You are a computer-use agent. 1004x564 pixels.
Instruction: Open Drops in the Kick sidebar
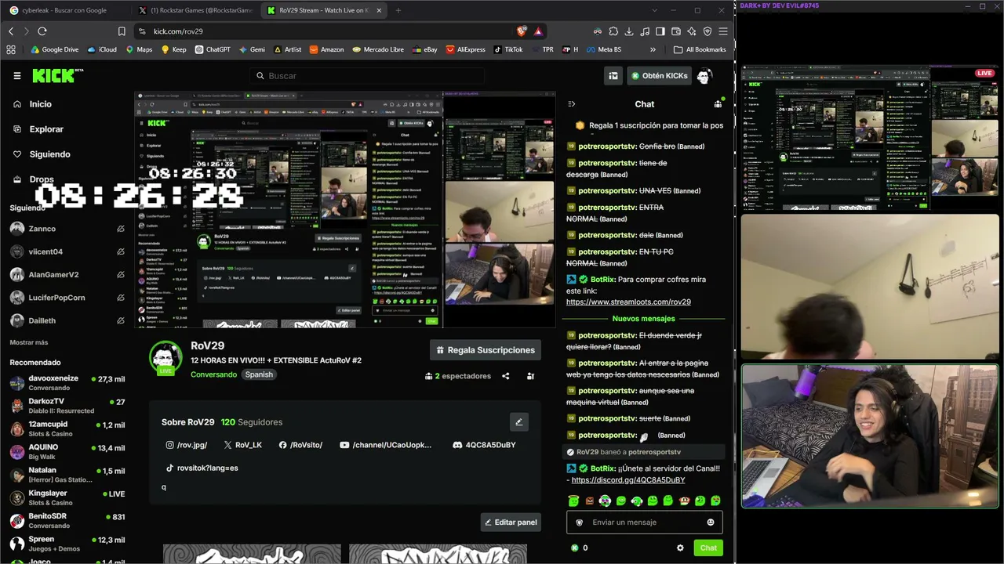tap(42, 179)
